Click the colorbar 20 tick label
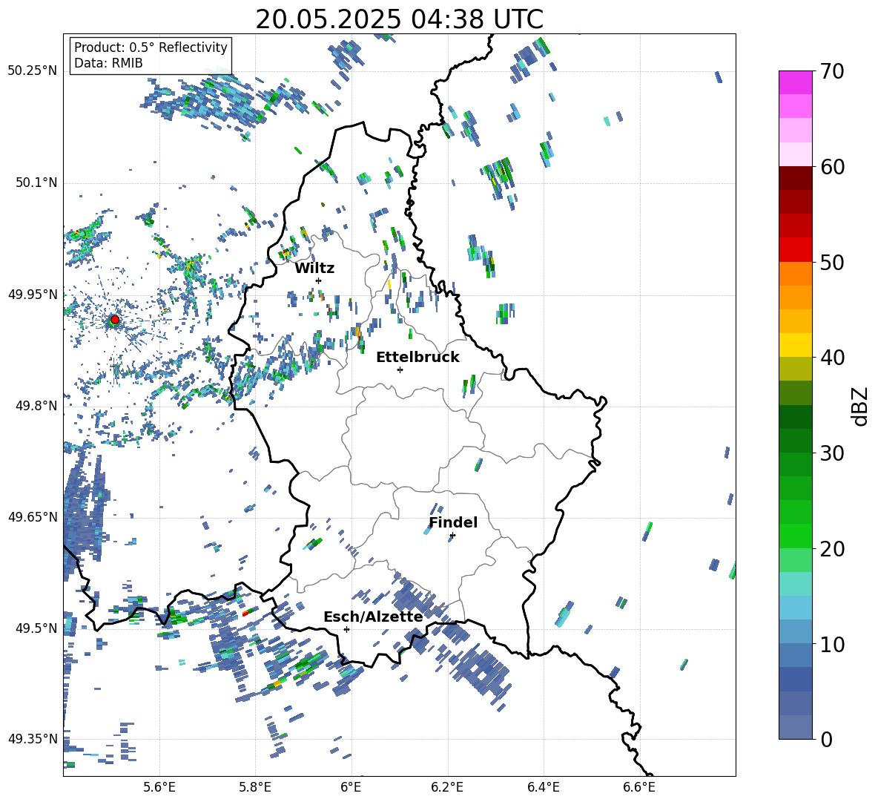This screenshot has width=878, height=802. click(832, 549)
